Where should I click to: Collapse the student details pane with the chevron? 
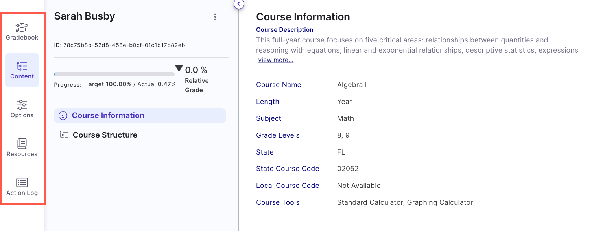[239, 4]
